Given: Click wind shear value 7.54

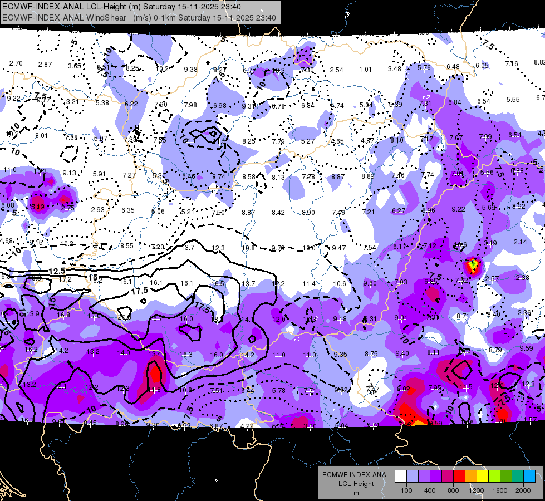Looking at the screenshot, I should click(x=370, y=248).
